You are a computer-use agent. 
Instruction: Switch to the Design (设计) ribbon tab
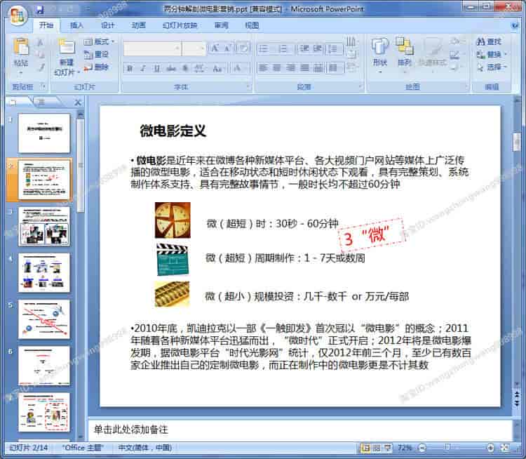108,25
